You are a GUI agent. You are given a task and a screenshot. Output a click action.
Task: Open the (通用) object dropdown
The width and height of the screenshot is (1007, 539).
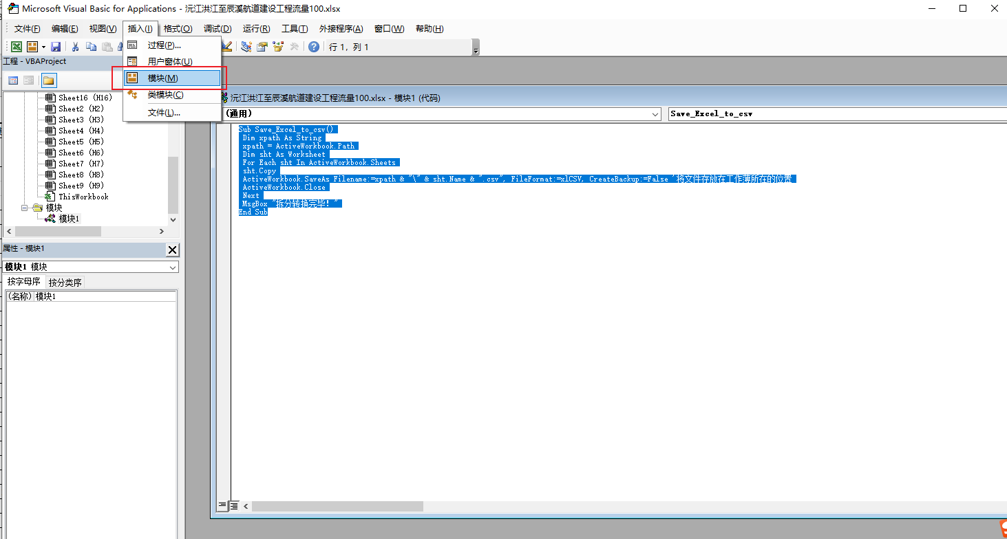[656, 114]
